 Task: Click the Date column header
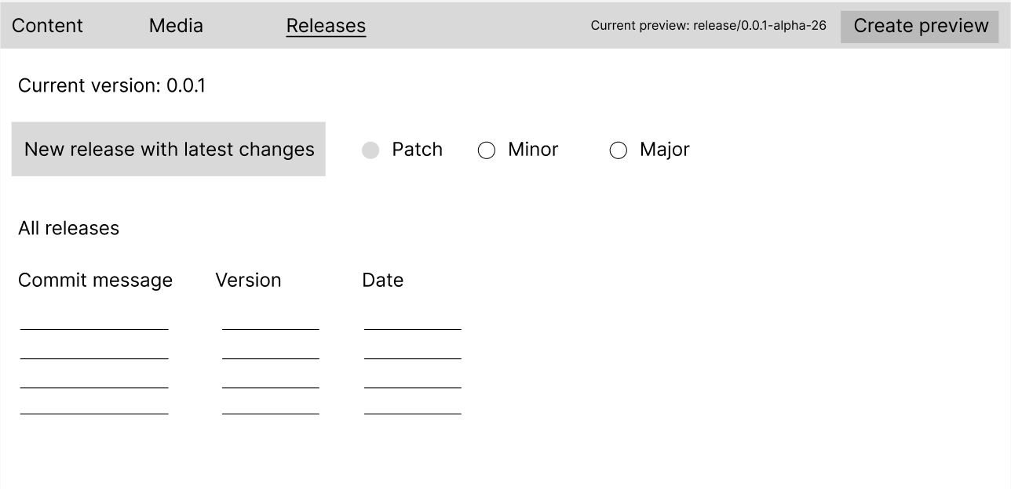(x=382, y=280)
